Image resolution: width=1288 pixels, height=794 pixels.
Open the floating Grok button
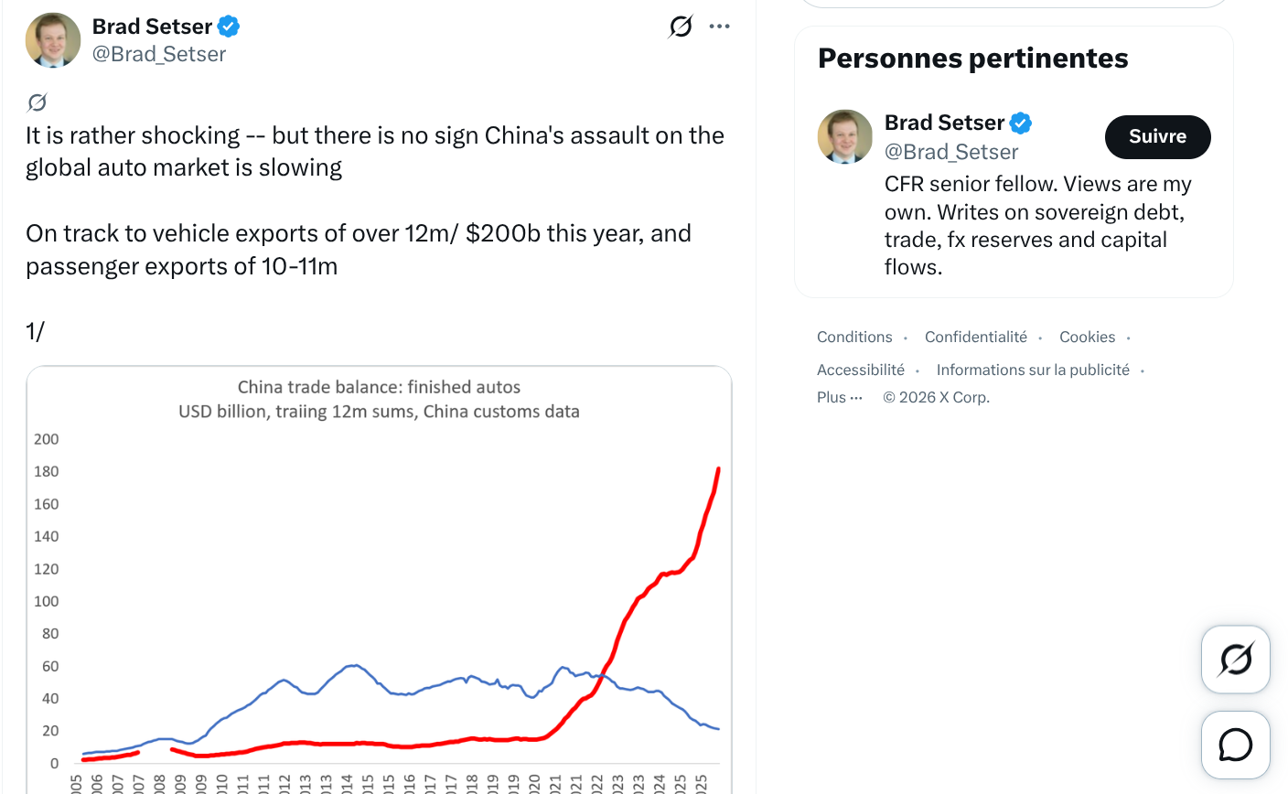(1235, 660)
